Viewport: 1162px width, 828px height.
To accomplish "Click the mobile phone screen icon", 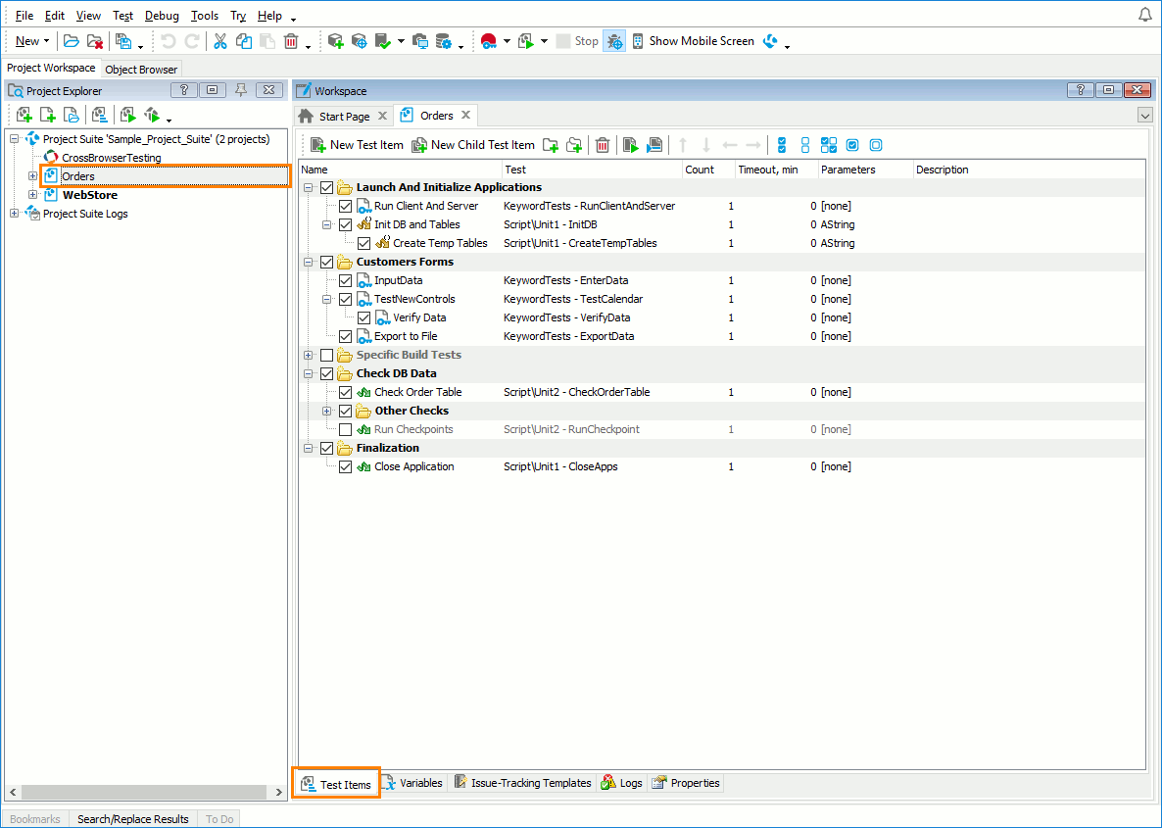I will (637, 41).
